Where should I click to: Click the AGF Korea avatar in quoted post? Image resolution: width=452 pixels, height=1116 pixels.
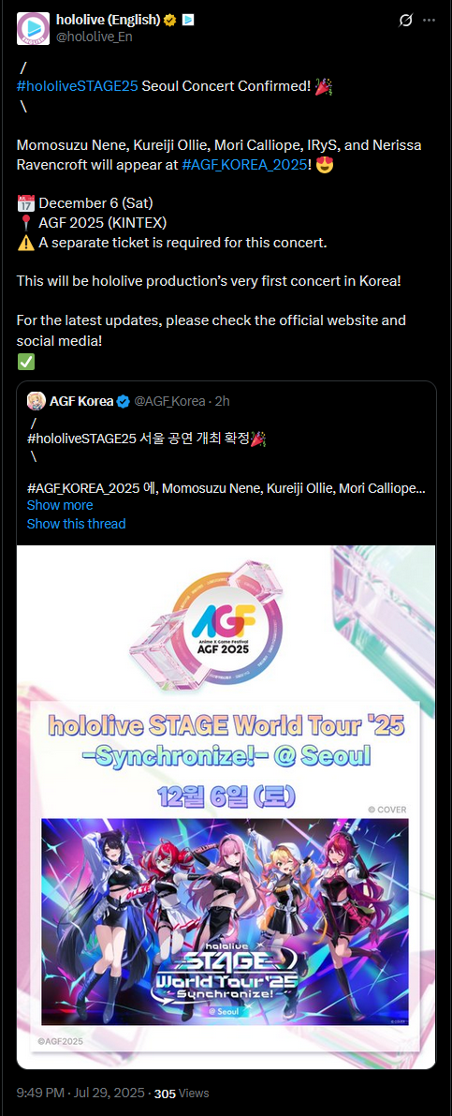pyautogui.click(x=36, y=401)
